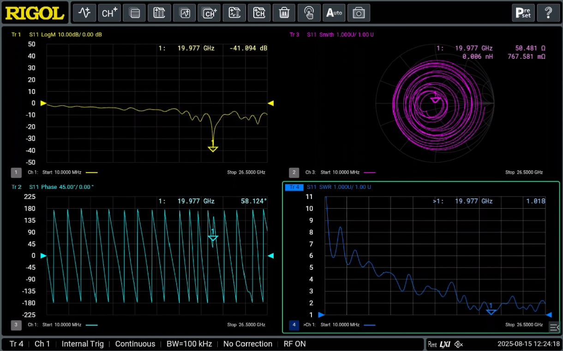
Task: Expand the side menu in window 4
Action: point(554,327)
